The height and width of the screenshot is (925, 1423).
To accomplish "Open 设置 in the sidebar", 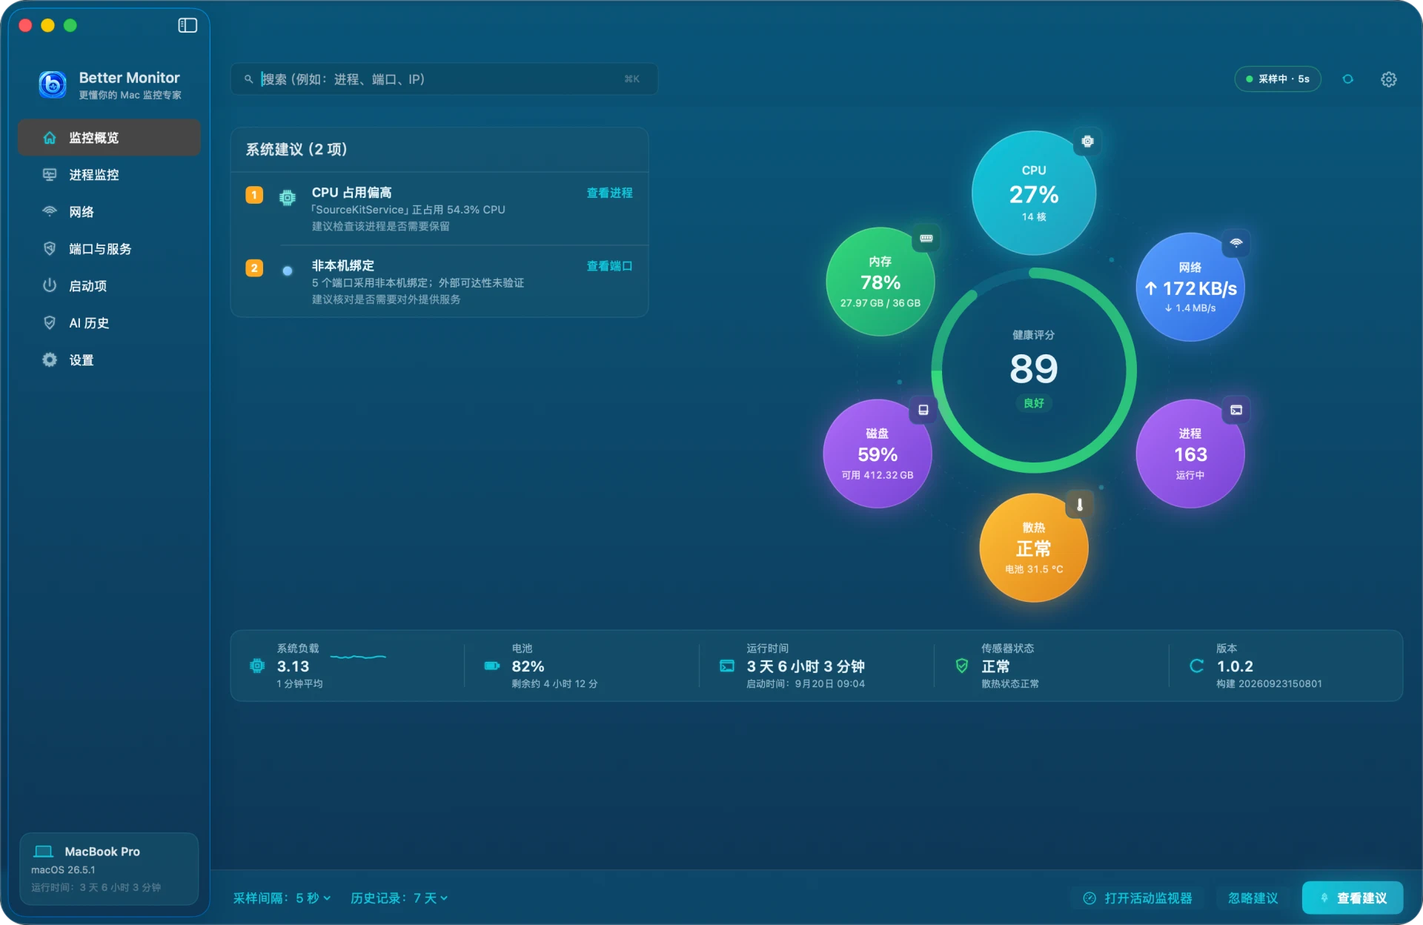I will pos(109,360).
